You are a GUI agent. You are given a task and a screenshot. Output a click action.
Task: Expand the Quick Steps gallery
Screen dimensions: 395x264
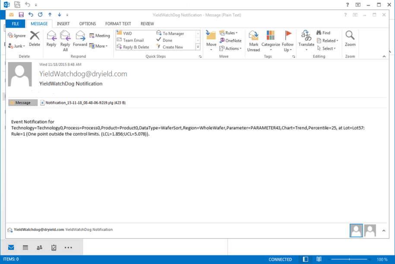[198, 47]
